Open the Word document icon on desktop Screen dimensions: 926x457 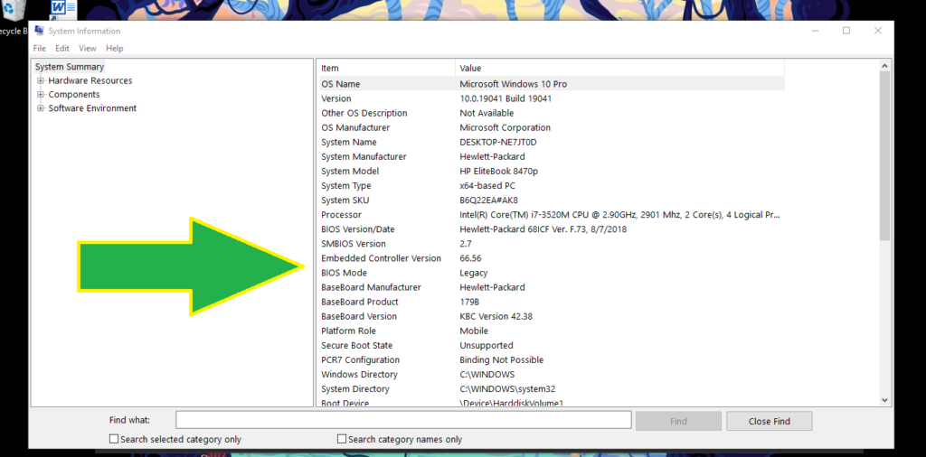coord(62,9)
